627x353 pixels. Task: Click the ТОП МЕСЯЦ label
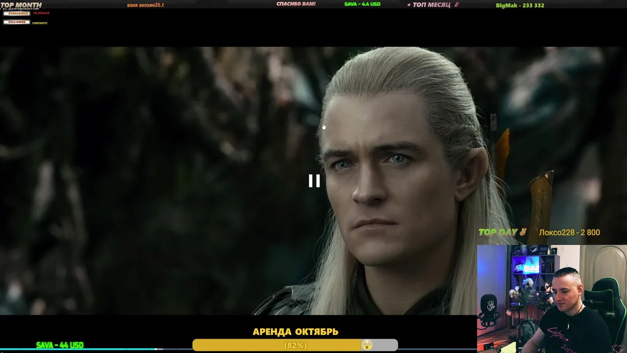pos(432,5)
